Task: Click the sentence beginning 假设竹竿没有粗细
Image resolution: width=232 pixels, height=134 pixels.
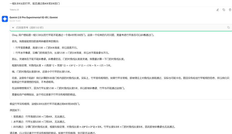Action: (x=45, y=104)
